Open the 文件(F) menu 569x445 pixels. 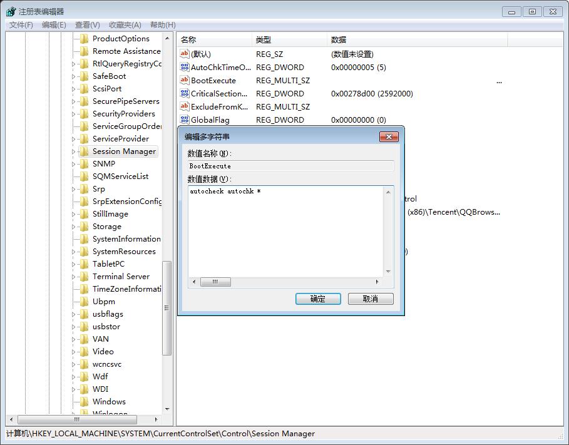21,25
